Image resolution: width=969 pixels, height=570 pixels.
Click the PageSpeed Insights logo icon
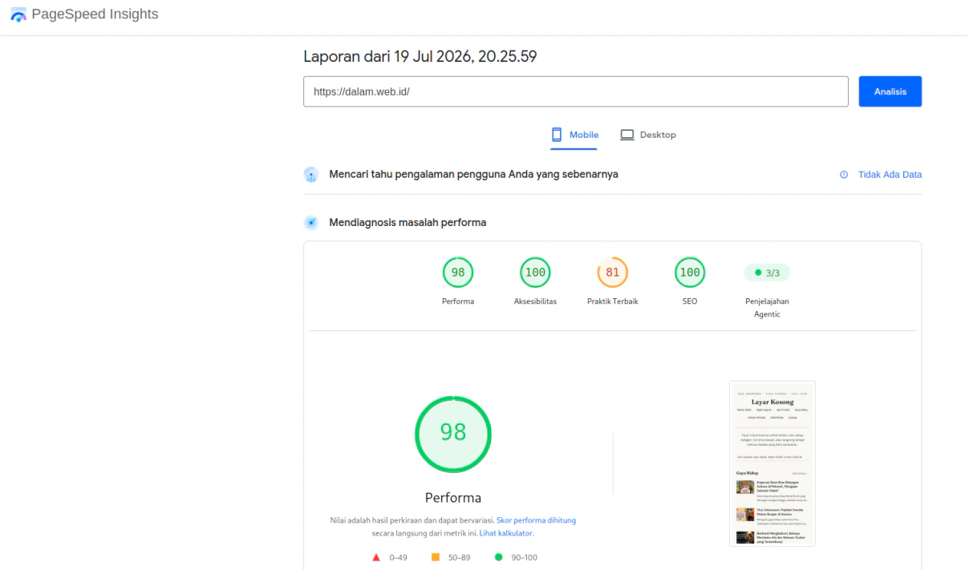(x=18, y=14)
